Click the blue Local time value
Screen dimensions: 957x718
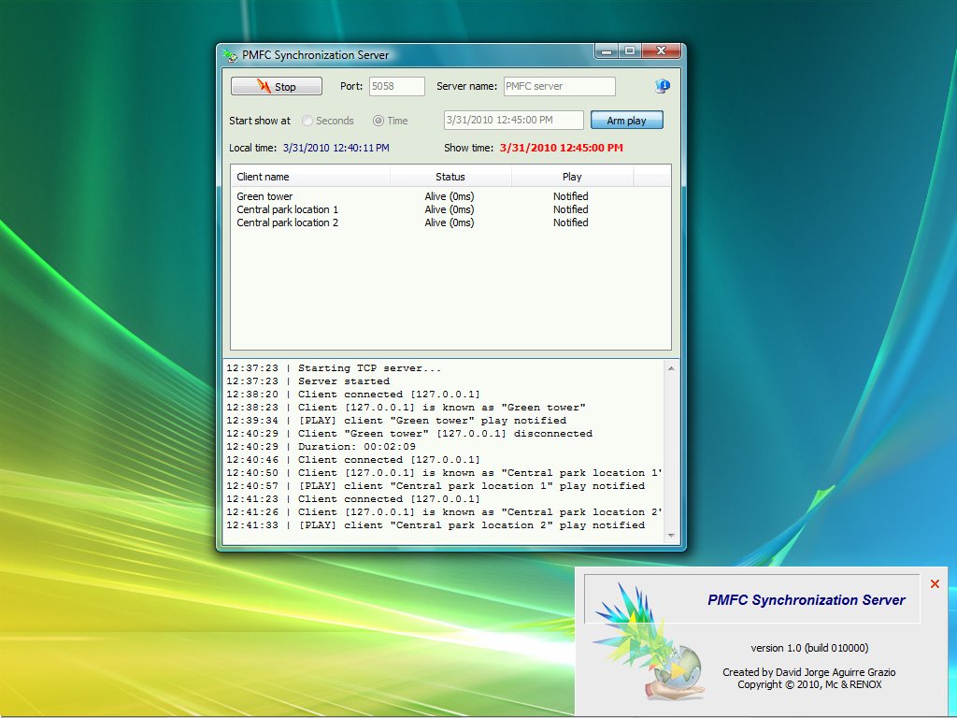coord(336,148)
